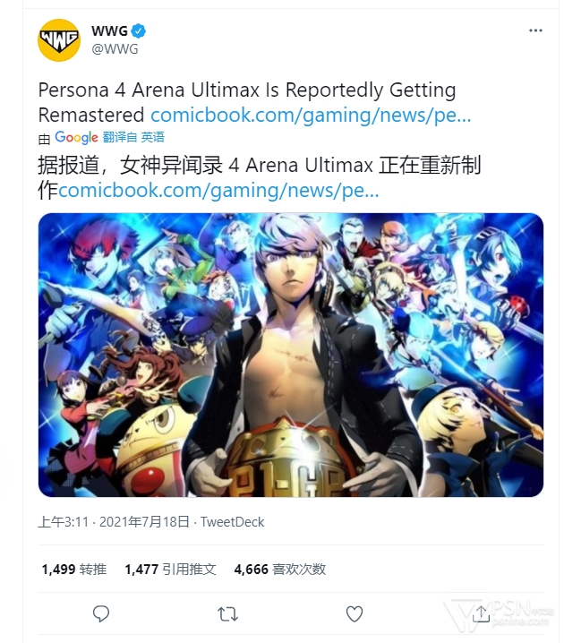Click the 翻译自 英语 translation label

(133, 137)
